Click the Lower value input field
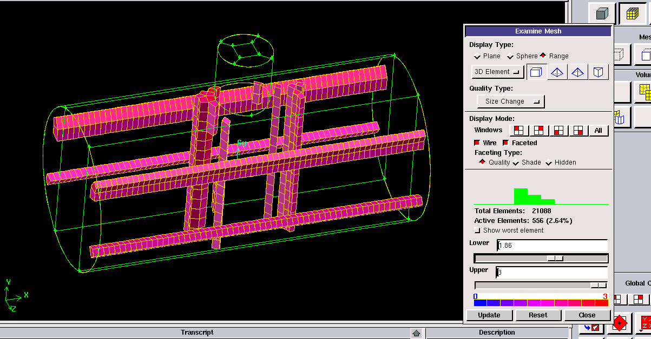Image resolution: width=651 pixels, height=339 pixels. pyautogui.click(x=552, y=246)
